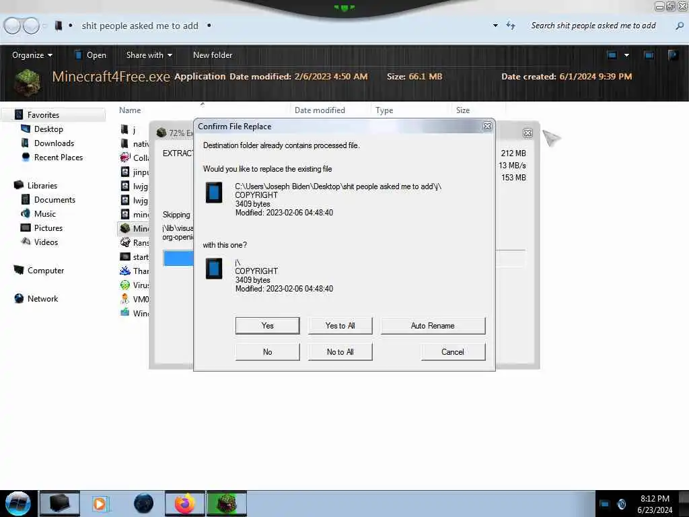689x517 pixels.
Task: Select the folder below j
Action: coord(124,143)
